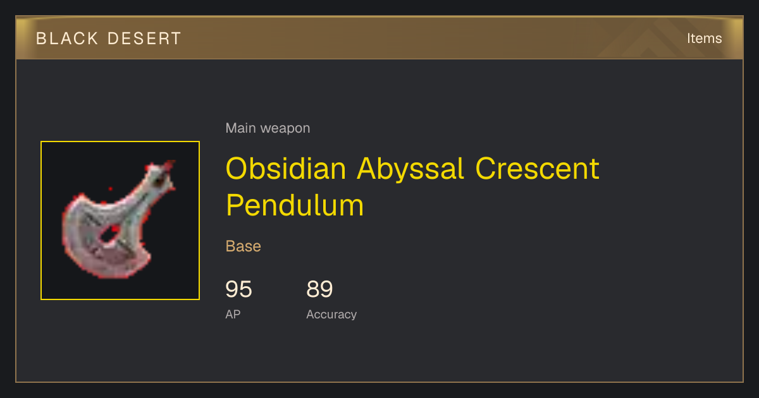Select the Base enhancement level label
This screenshot has height=398, width=759.
point(244,246)
